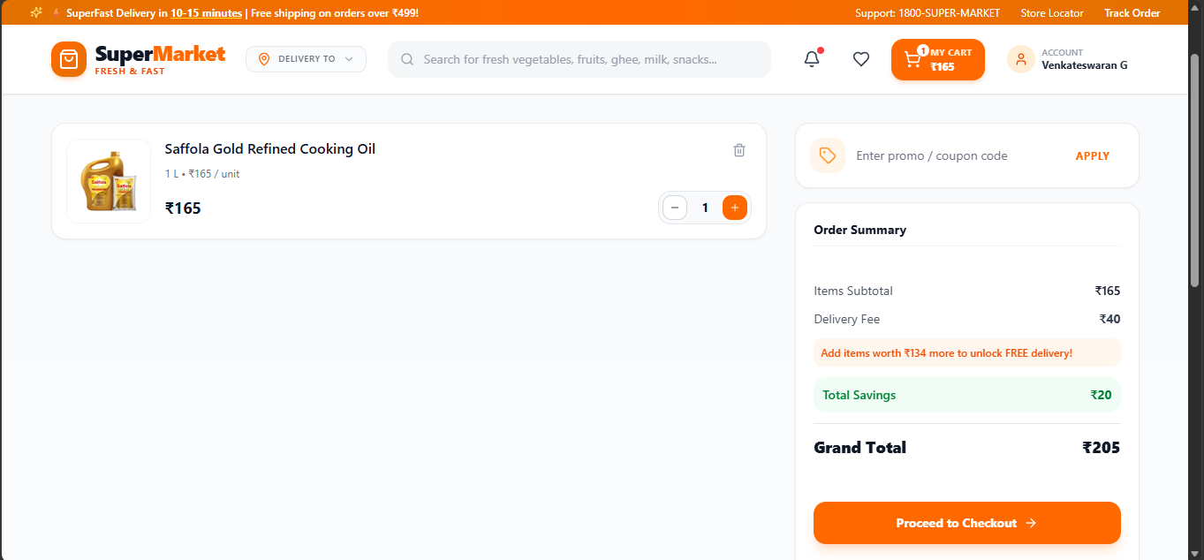This screenshot has width=1204, height=560.
Task: Open the Store Locator link
Action: click(1052, 12)
